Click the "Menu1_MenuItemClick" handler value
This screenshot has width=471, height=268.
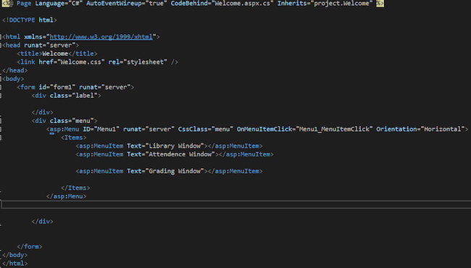coord(334,130)
